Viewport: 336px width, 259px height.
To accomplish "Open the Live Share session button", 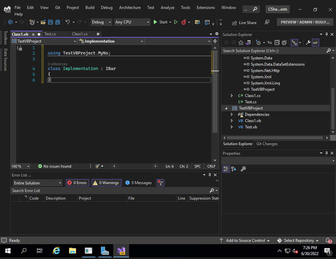I will tap(244, 23).
